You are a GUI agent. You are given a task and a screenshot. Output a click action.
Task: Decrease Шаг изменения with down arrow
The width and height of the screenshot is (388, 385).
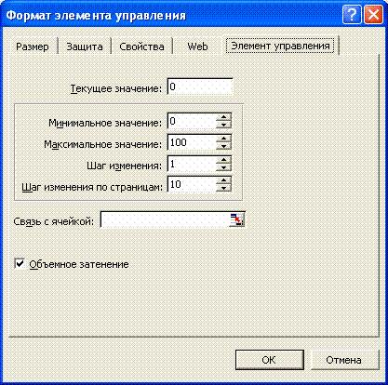pyautogui.click(x=224, y=167)
